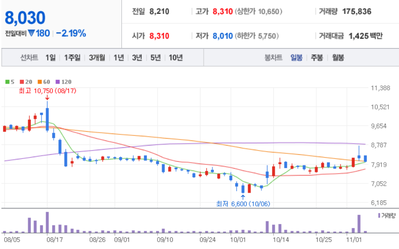Click the 11/01 date label

(354, 240)
